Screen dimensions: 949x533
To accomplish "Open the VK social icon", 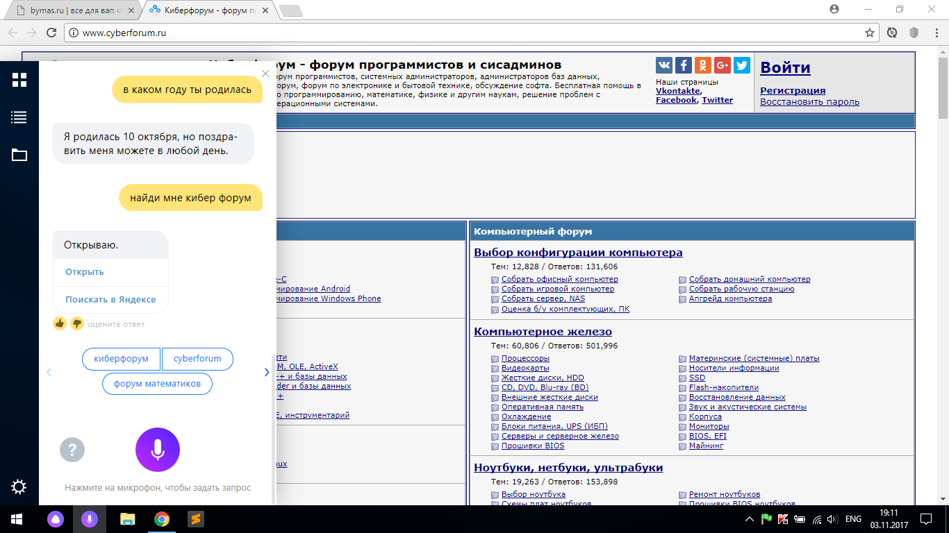I will pyautogui.click(x=664, y=65).
